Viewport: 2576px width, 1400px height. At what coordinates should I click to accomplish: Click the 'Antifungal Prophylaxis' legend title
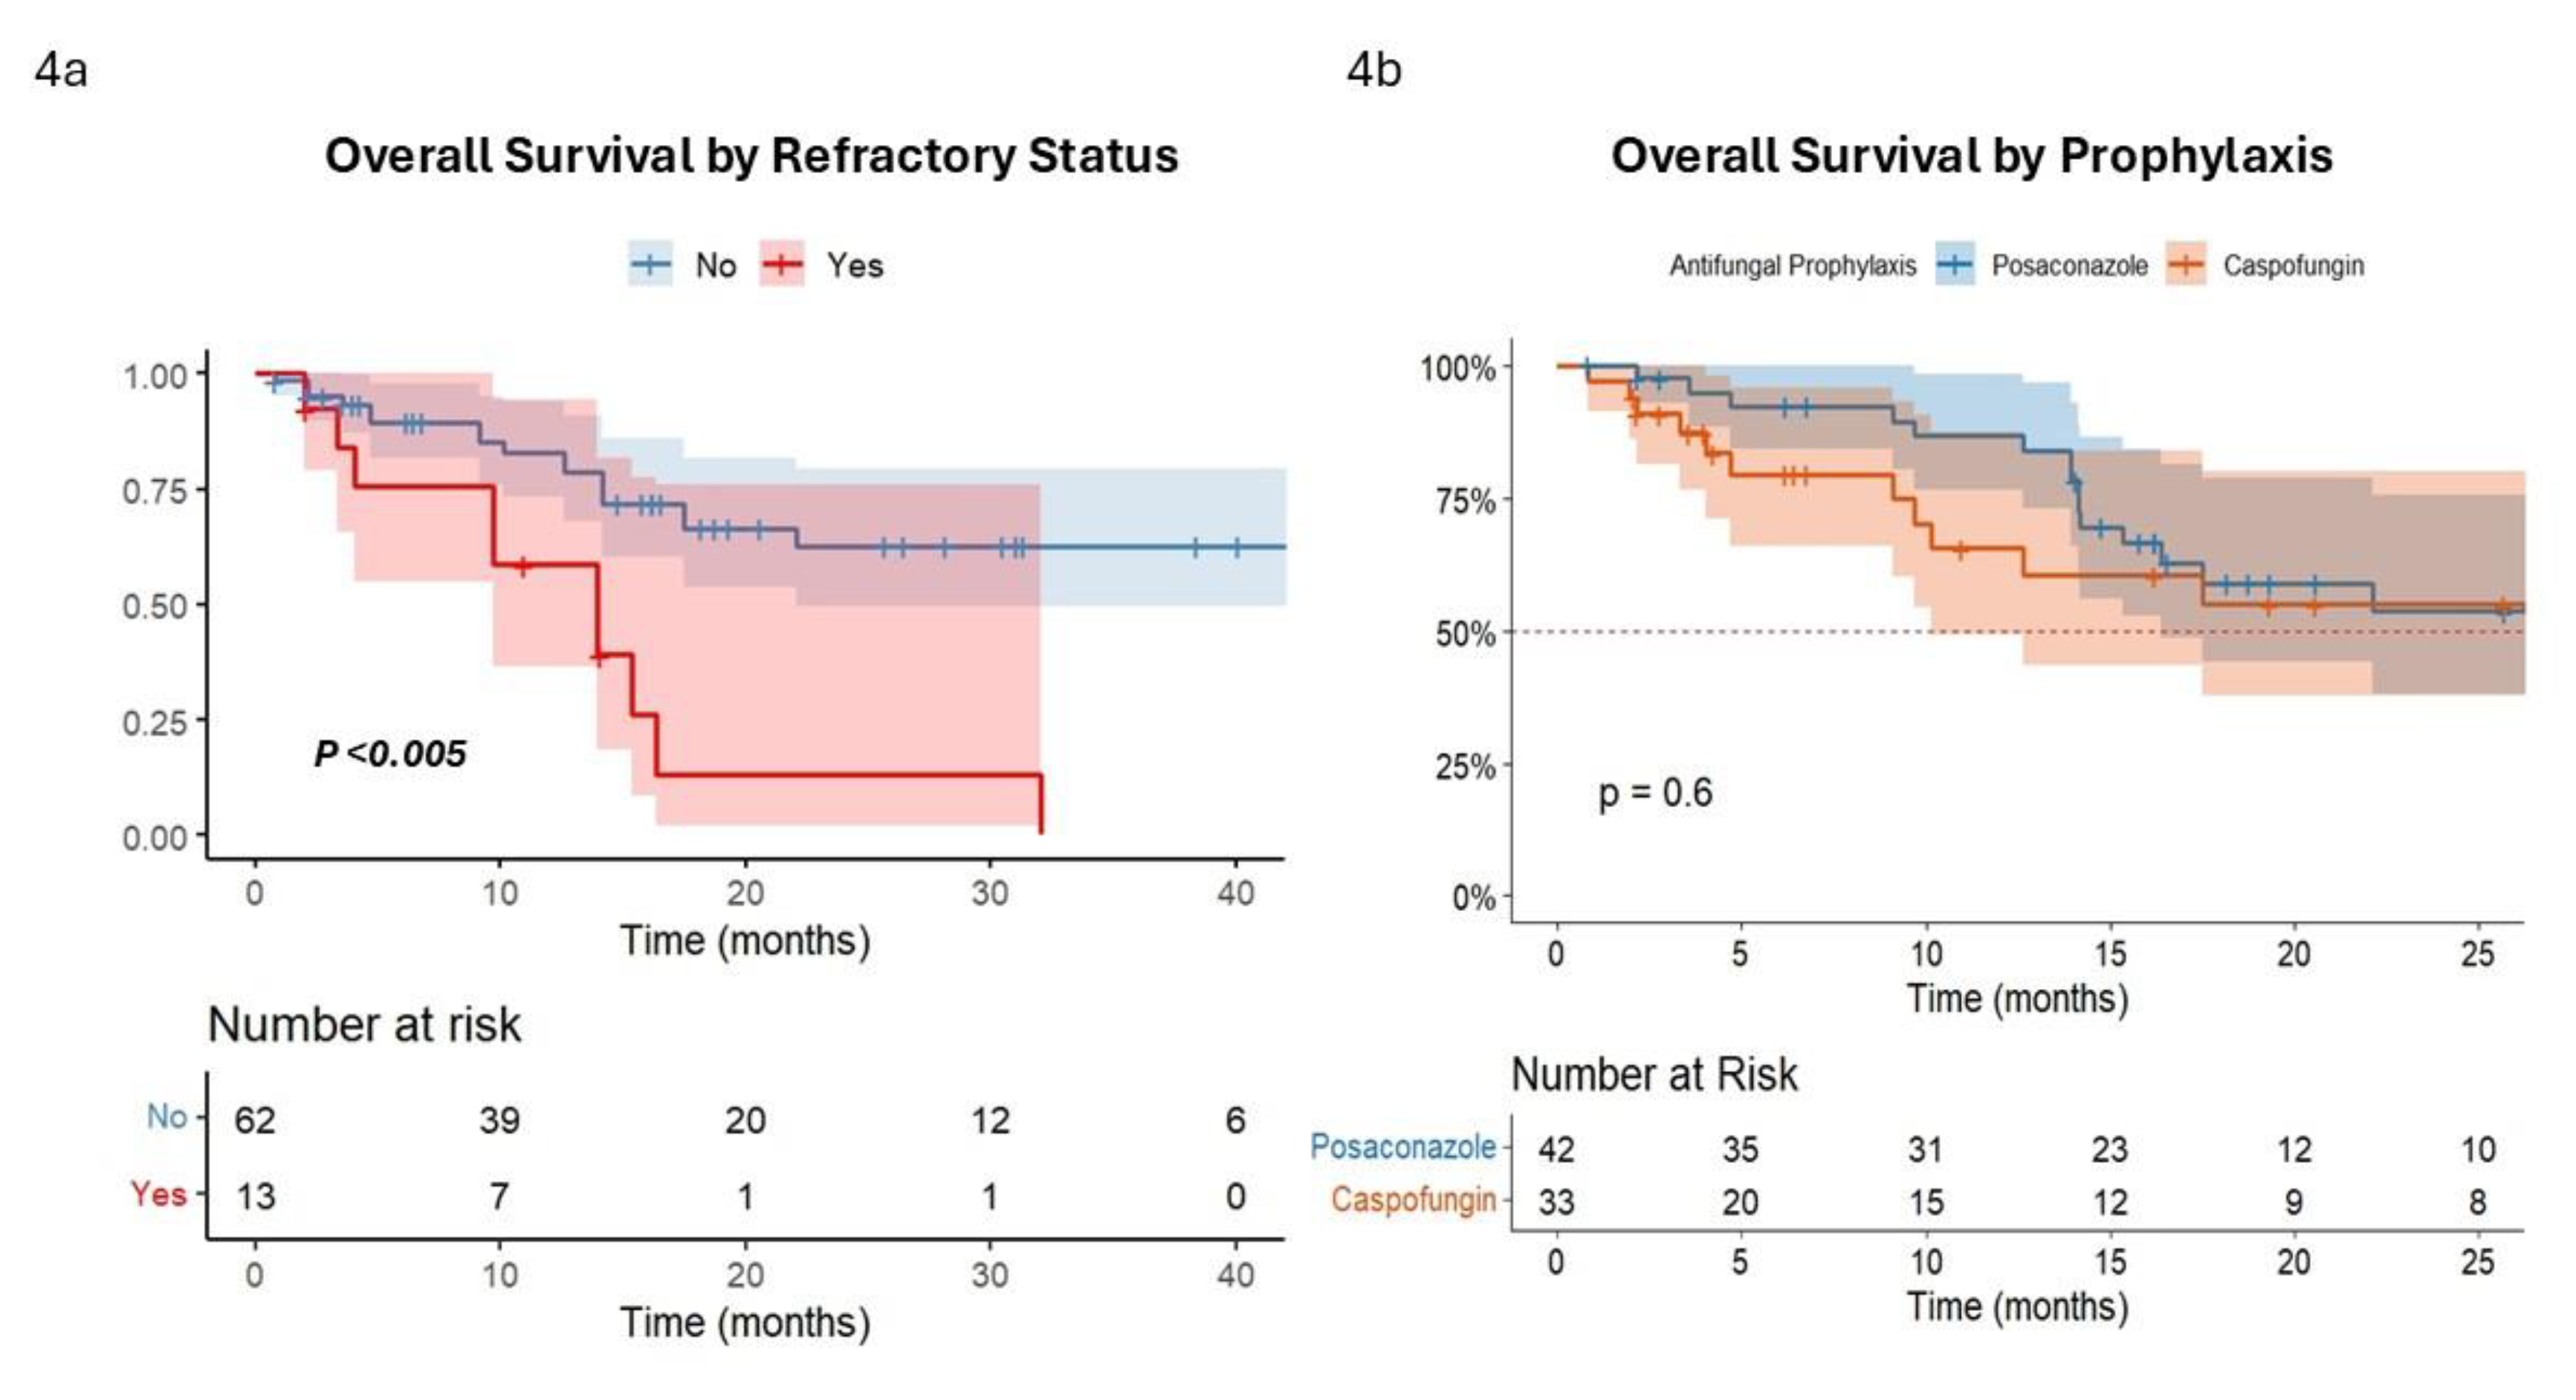tap(1792, 266)
